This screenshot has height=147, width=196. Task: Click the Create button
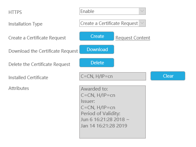pos(97,36)
